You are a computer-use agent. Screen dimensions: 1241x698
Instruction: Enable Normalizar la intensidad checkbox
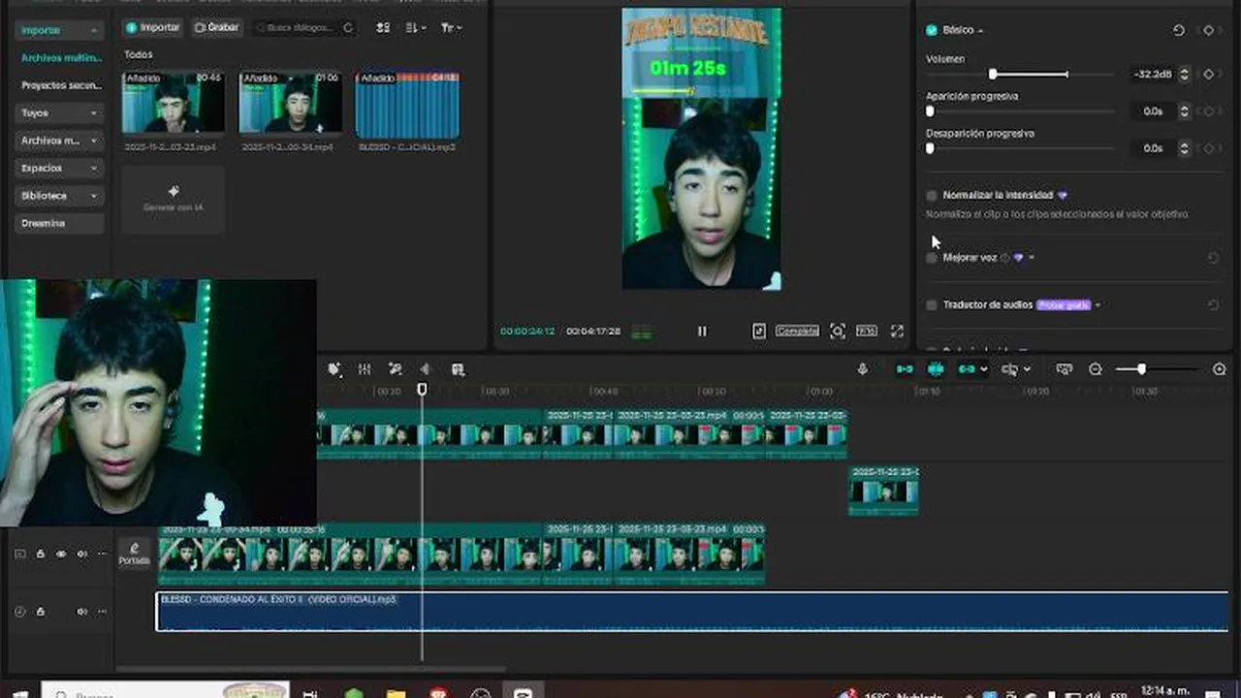tap(932, 195)
